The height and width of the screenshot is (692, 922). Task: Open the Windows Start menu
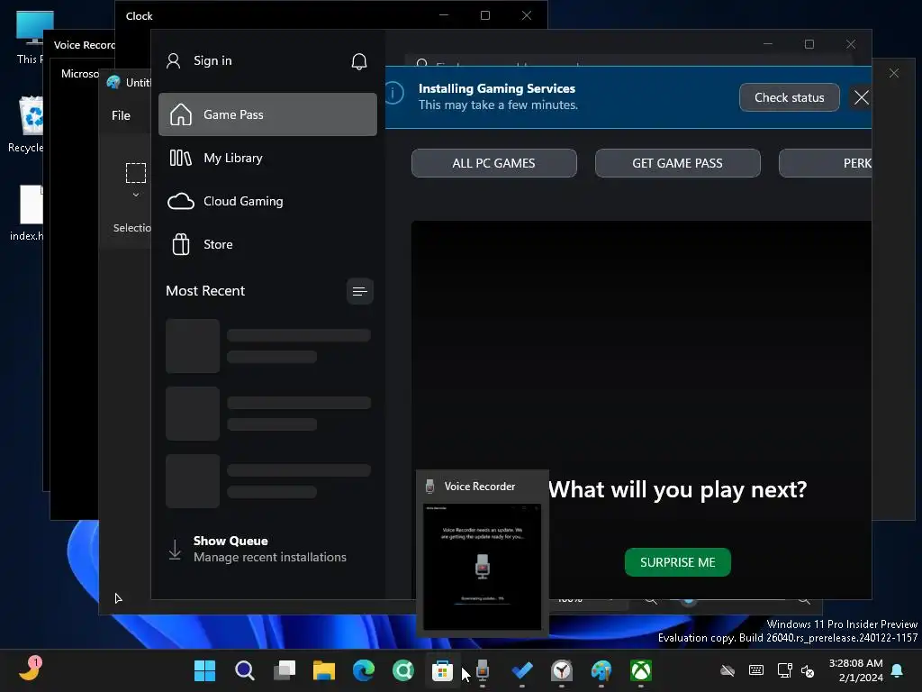tap(204, 670)
